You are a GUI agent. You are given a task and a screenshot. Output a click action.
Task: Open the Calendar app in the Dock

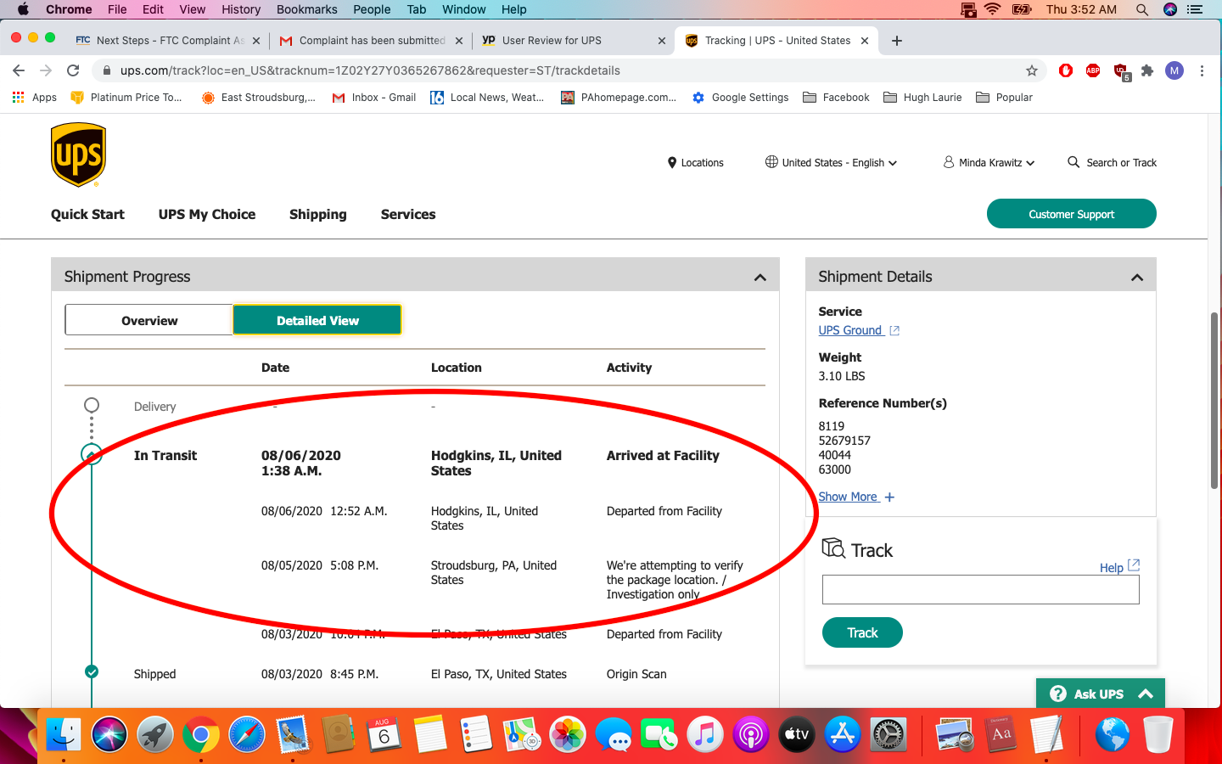click(x=384, y=734)
